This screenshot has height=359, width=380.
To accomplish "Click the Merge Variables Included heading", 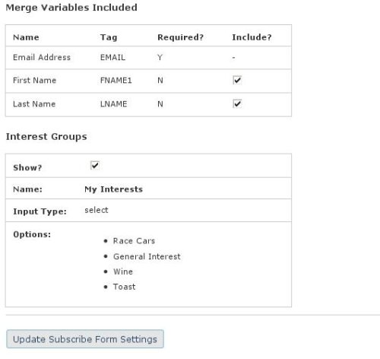I will click(71, 8).
